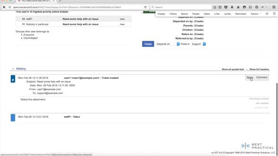Open the Everyone group

pos(29,35)
